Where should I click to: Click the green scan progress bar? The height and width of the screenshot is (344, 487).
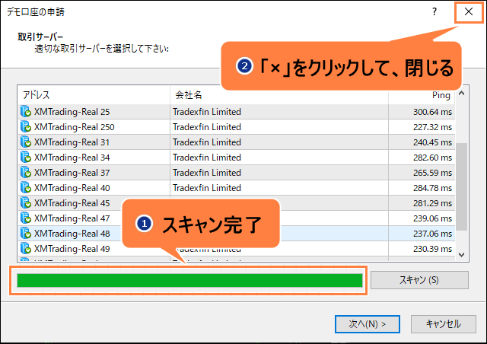(x=189, y=280)
